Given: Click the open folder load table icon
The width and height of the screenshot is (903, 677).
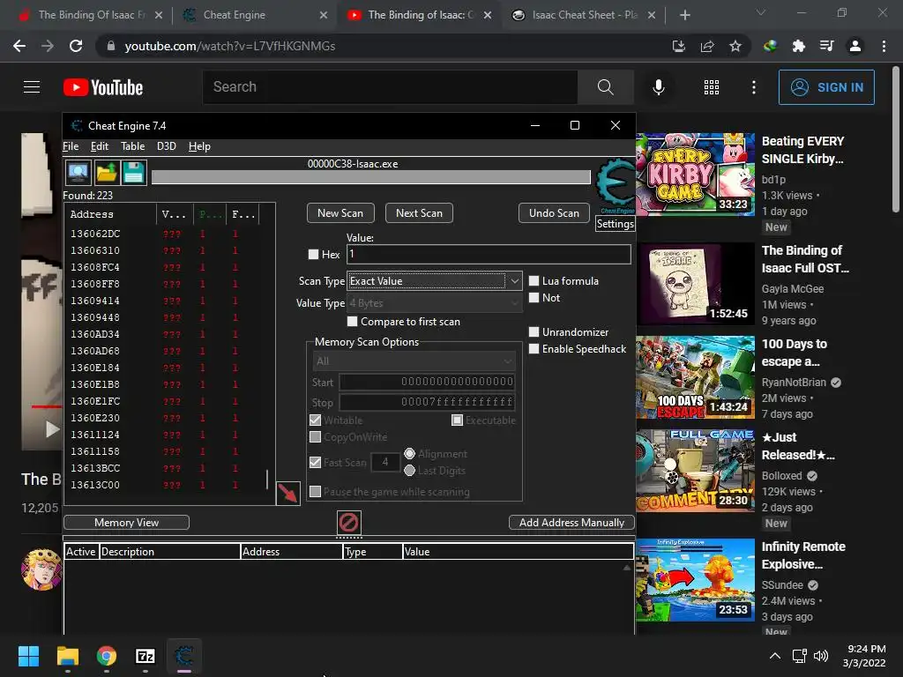Looking at the screenshot, I should tap(106, 173).
